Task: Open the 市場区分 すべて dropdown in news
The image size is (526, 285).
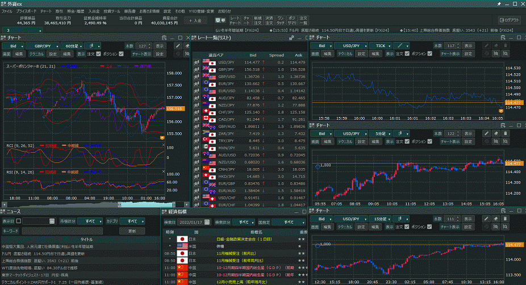Action: pyautogui.click(x=90, y=221)
